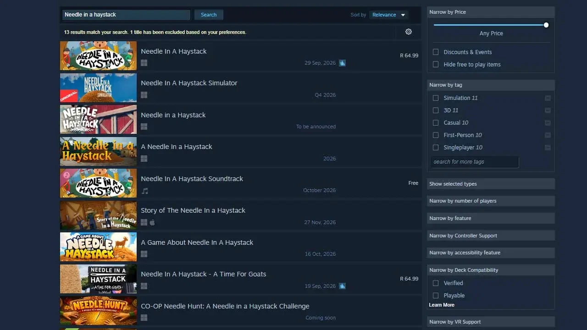Click Windows icon under CO-OP Needle Hunt

pos(144,318)
